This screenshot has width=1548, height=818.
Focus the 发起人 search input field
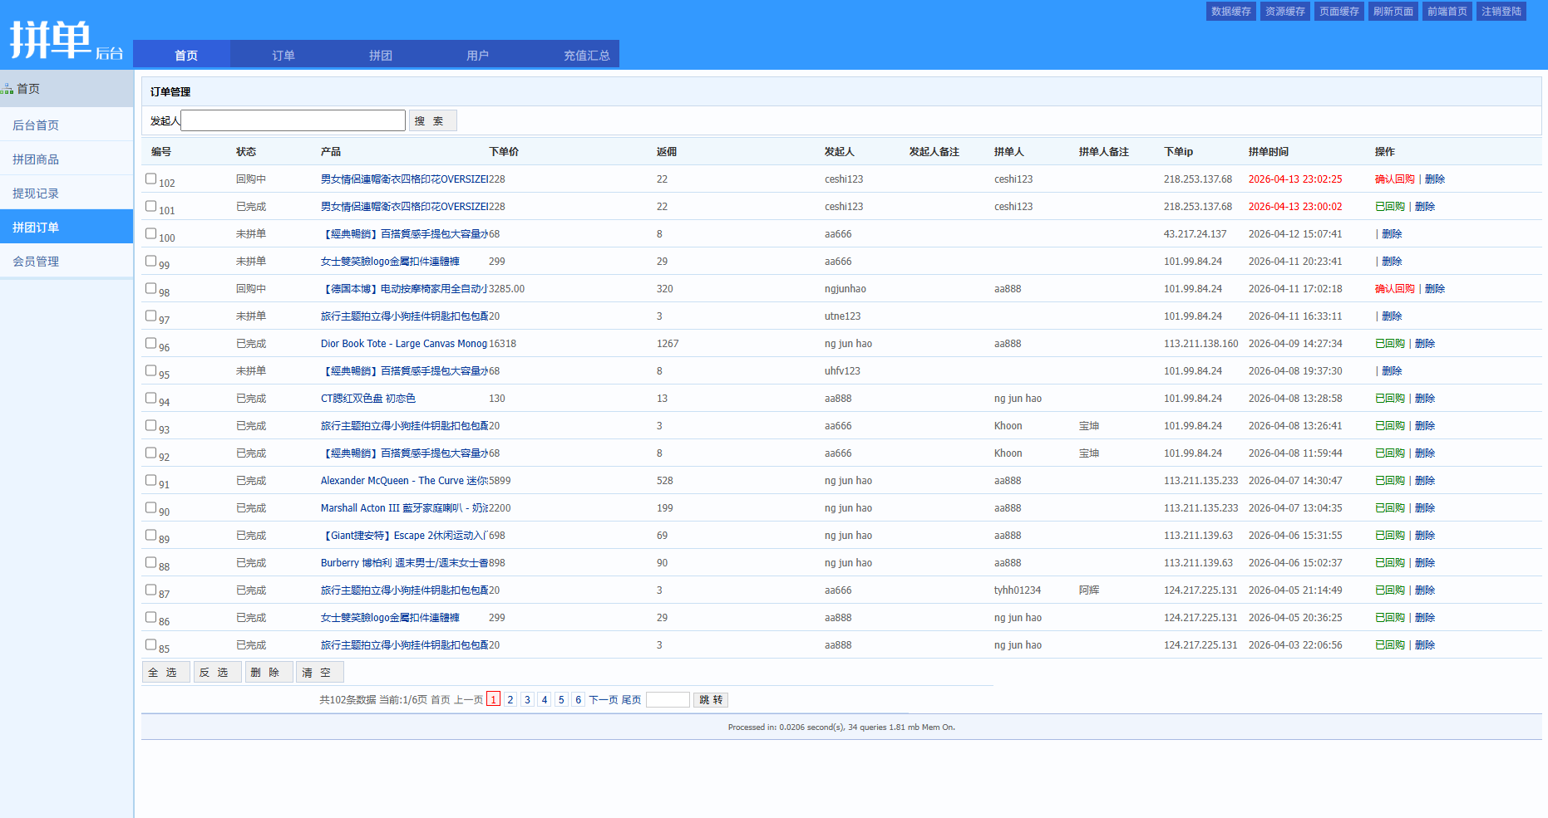coord(293,120)
